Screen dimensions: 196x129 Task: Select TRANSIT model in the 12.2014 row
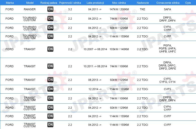(30, 89)
